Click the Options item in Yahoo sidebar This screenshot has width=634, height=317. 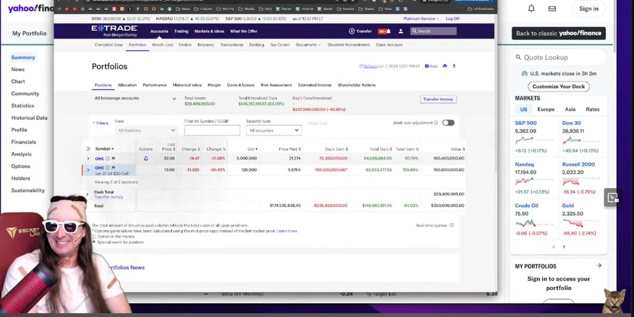pyautogui.click(x=21, y=166)
